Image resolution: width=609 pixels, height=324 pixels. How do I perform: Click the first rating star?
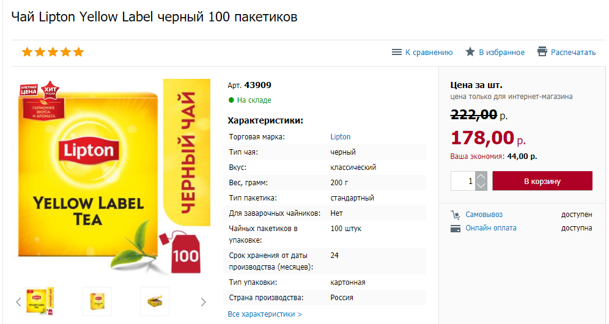tap(27, 52)
